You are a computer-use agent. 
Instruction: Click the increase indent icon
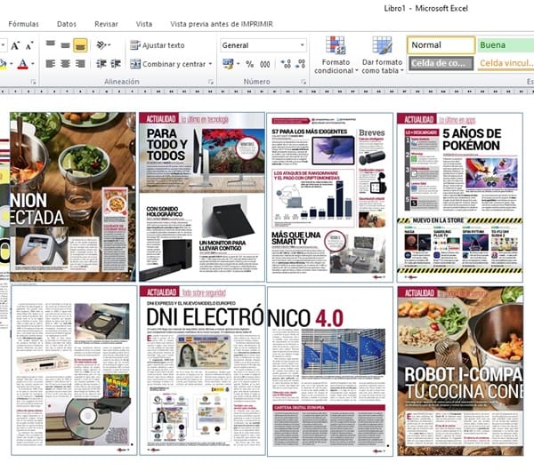pos(116,64)
